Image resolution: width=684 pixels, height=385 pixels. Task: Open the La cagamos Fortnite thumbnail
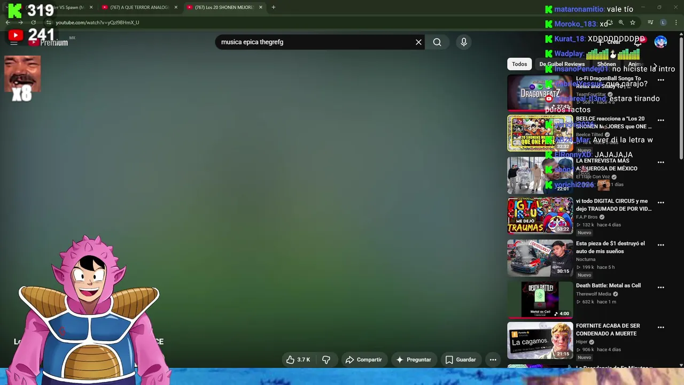click(540, 340)
